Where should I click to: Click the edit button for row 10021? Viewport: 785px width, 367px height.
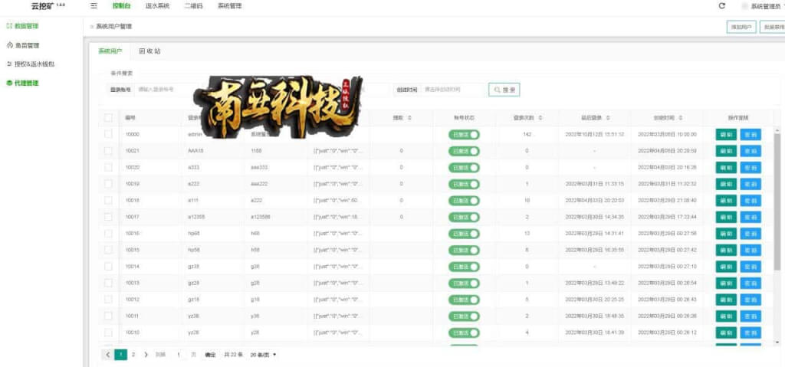tap(726, 151)
